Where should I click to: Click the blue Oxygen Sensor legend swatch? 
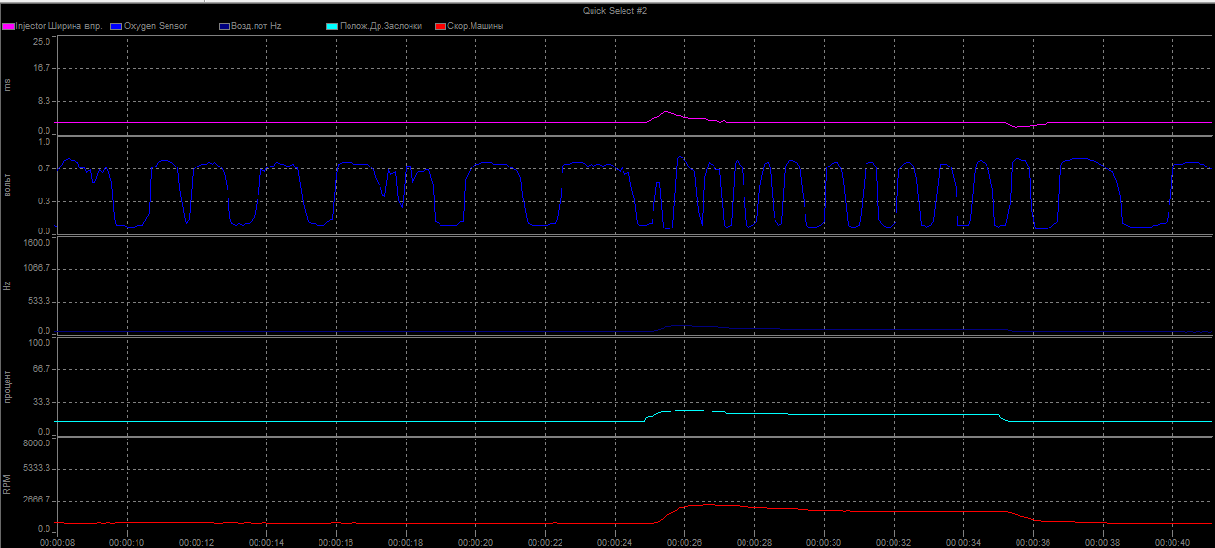[x=117, y=26]
